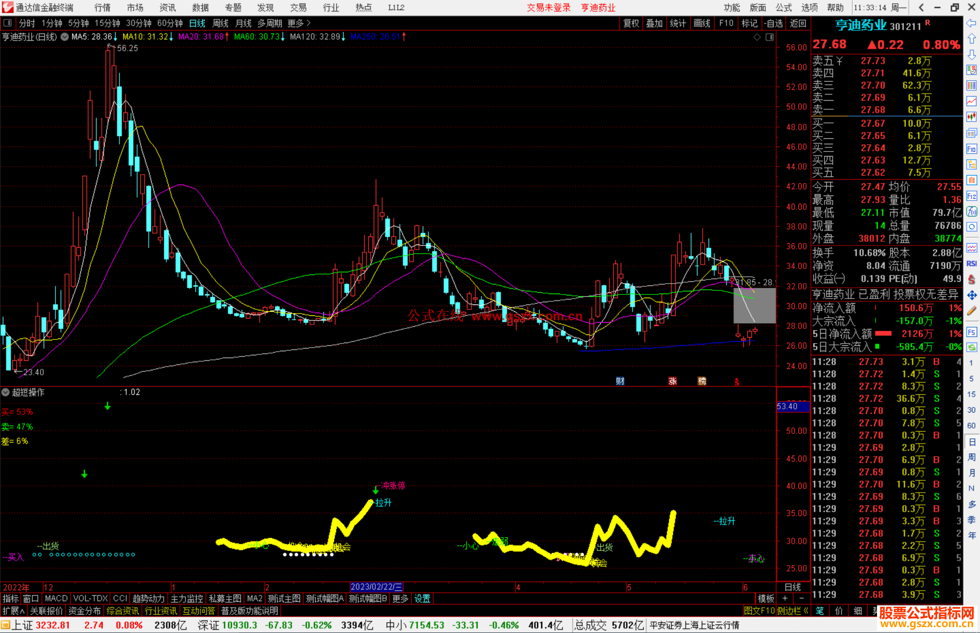Switch to the MACD indicator tab
Image resolution: width=980 pixels, height=633 pixels.
coord(56,599)
